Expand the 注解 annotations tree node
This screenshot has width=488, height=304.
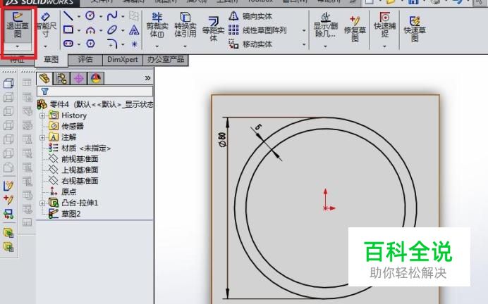pos(42,137)
